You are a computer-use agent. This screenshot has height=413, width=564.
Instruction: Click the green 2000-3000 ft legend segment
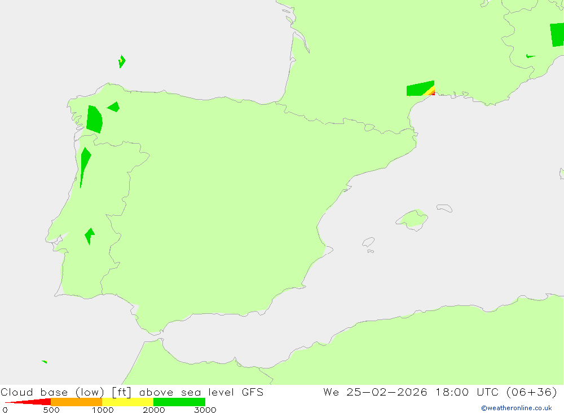tap(179, 402)
